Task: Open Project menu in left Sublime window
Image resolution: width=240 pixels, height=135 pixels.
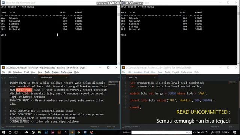Action: click(x=55, y=72)
